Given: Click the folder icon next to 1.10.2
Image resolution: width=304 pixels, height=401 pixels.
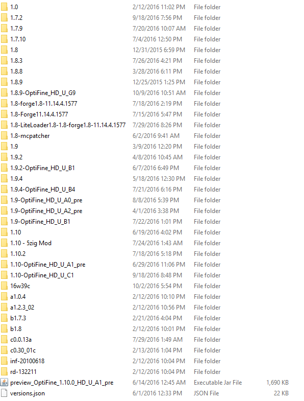Looking at the screenshot, I should [x=4, y=254].
